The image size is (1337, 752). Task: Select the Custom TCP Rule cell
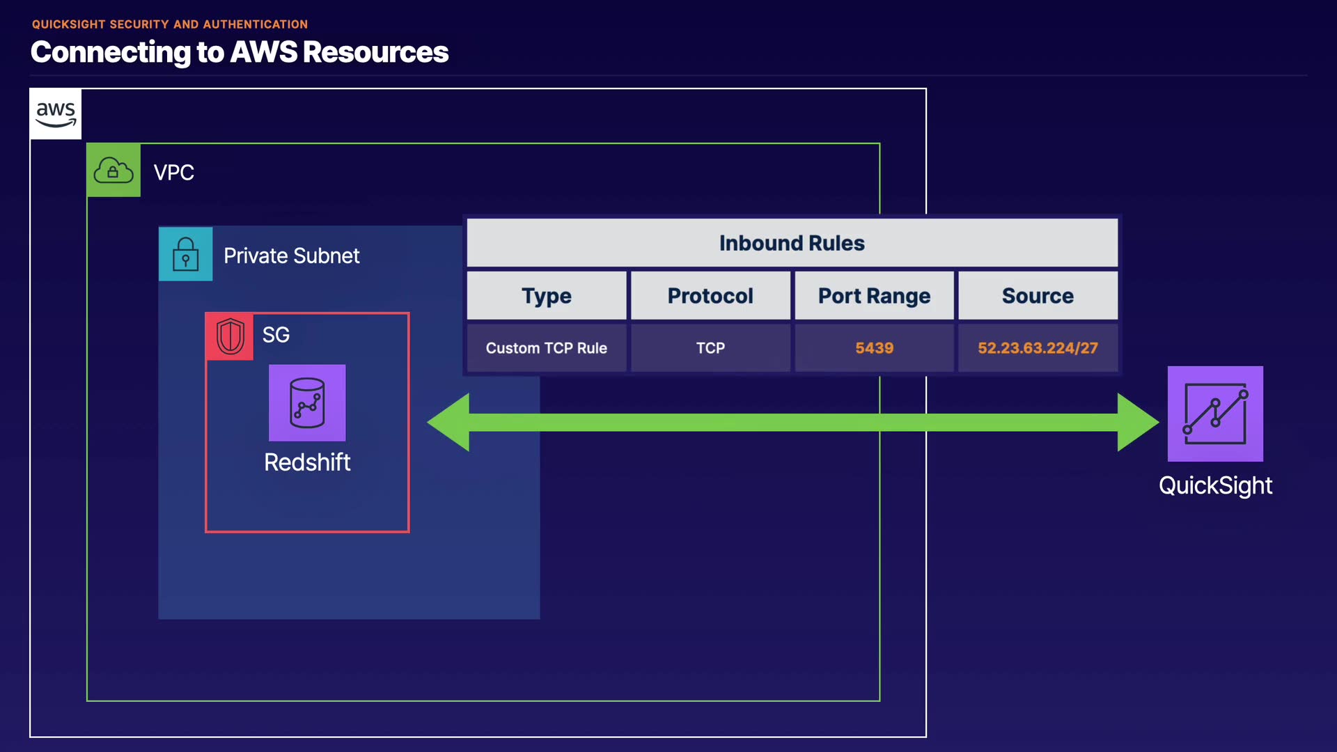[x=547, y=348]
